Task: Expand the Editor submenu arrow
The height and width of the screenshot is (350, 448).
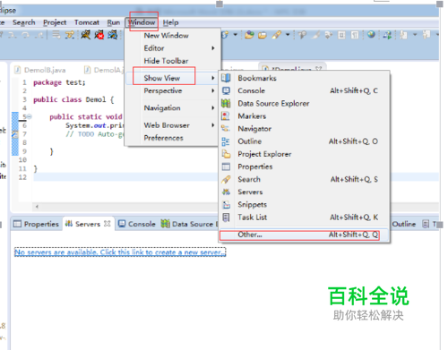Action: coord(213,48)
